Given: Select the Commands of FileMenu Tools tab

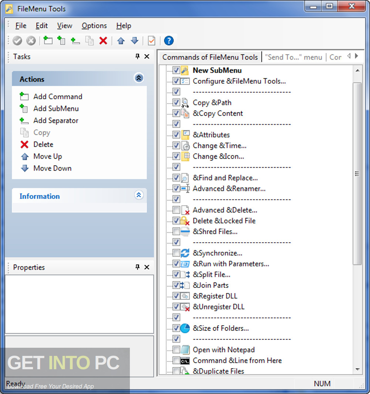Looking at the screenshot, I should [210, 57].
